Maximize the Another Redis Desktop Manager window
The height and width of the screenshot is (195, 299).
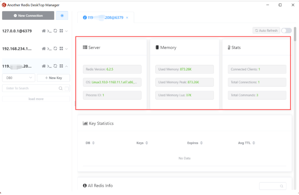280,5
